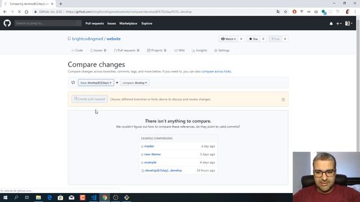The height and width of the screenshot is (202, 360).
Task: Click the Create pull request button
Action: pos(89,99)
